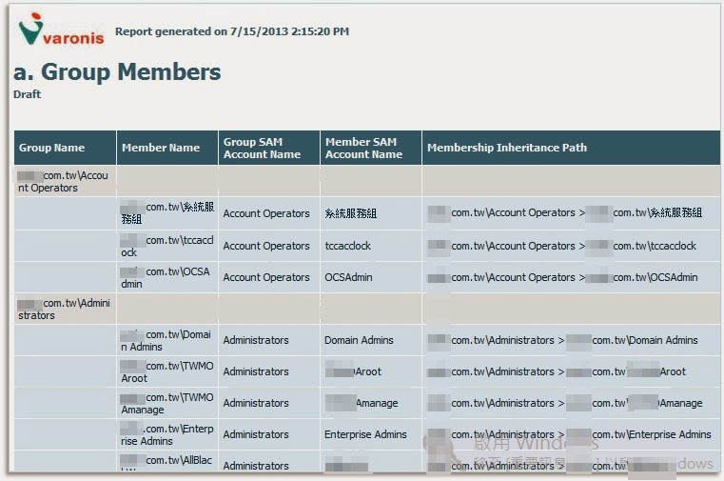This screenshot has height=481, width=724.
Task: Click the Draft label under the heading
Action: point(28,94)
